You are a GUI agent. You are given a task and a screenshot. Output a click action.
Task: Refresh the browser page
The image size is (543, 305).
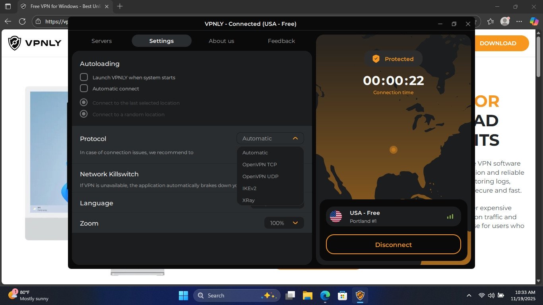click(22, 21)
